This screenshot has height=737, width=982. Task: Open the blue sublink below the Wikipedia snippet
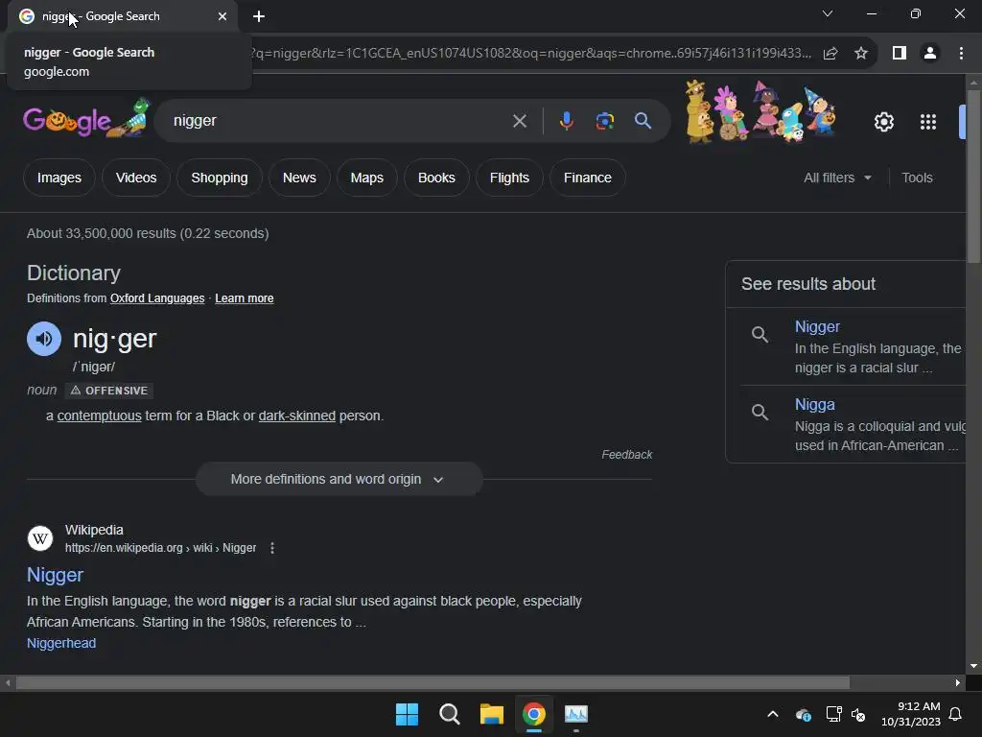click(x=61, y=644)
